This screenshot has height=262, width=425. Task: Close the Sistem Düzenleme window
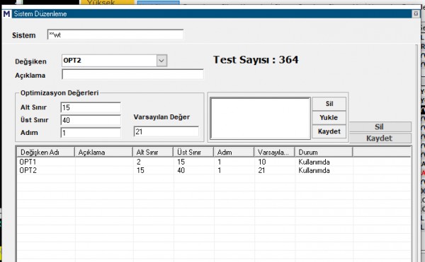click(416, 13)
